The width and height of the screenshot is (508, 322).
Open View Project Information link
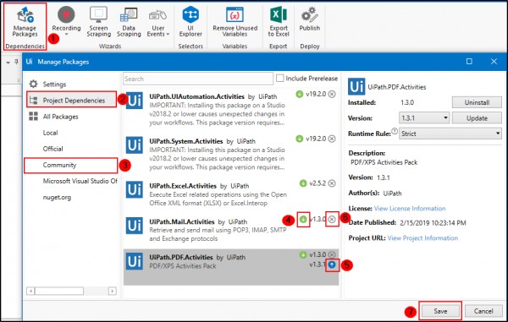[x=422, y=238]
